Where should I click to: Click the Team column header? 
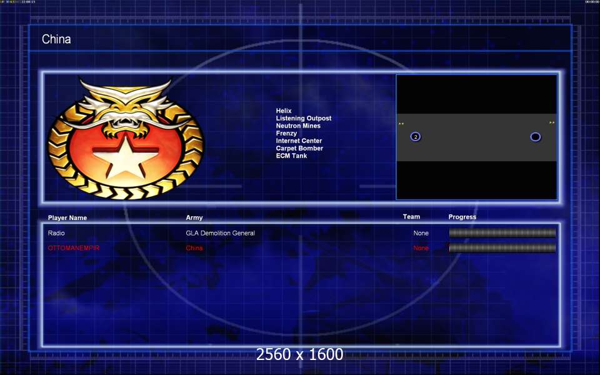coord(411,217)
